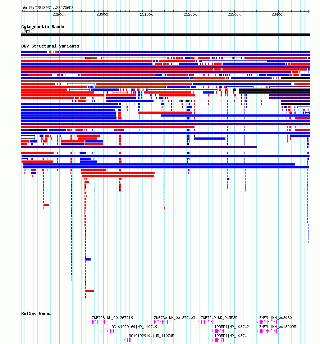
Task: Open the ZNF728|NM_001267716 gene label
Action: [x=112, y=318]
